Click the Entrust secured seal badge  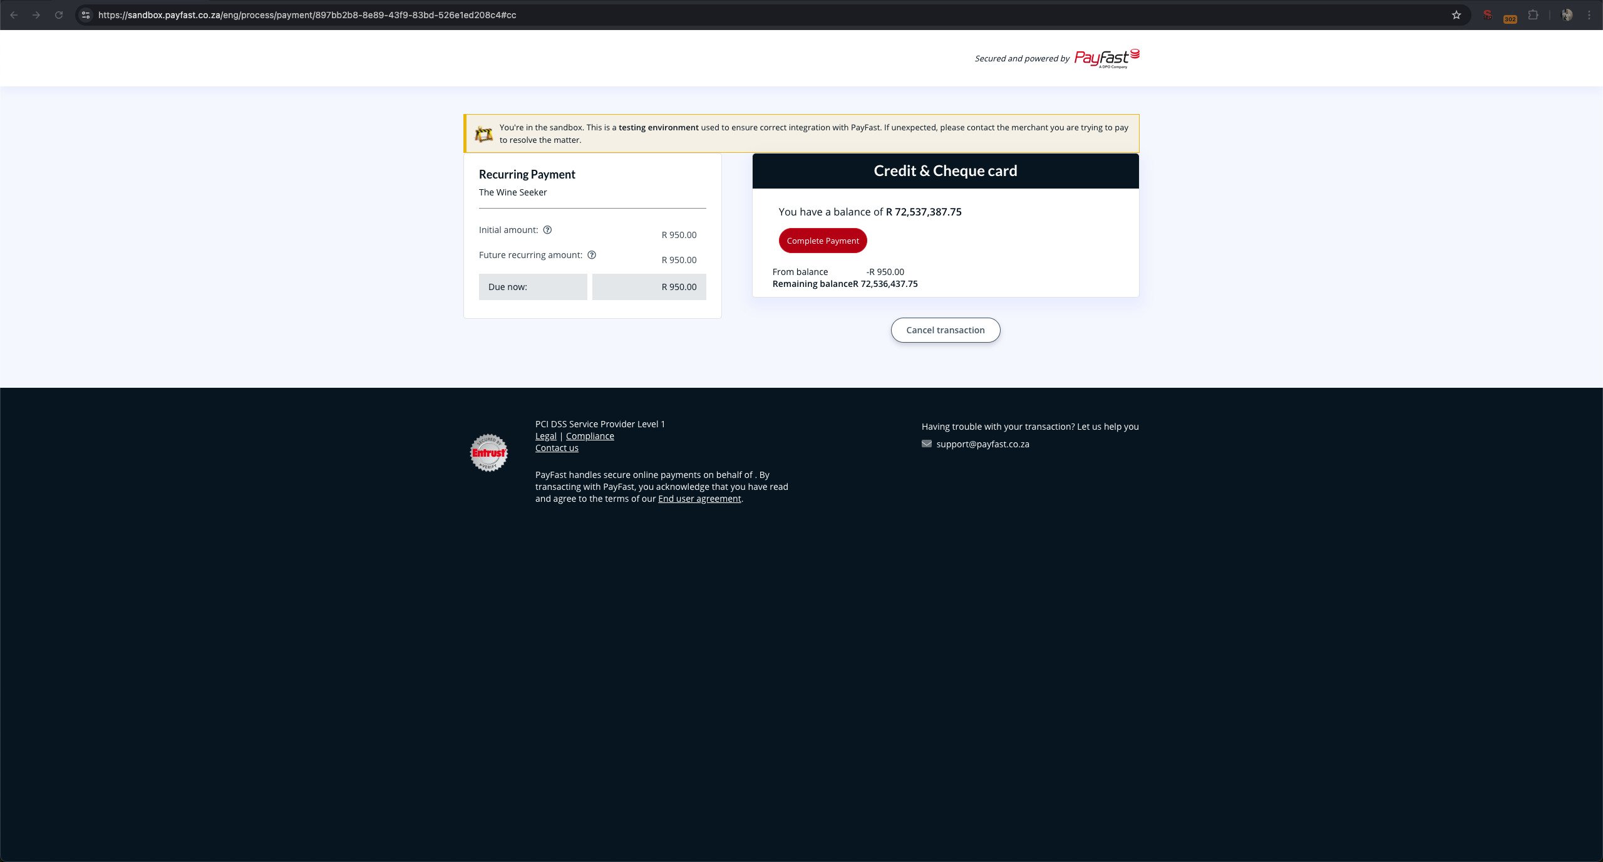coord(488,452)
